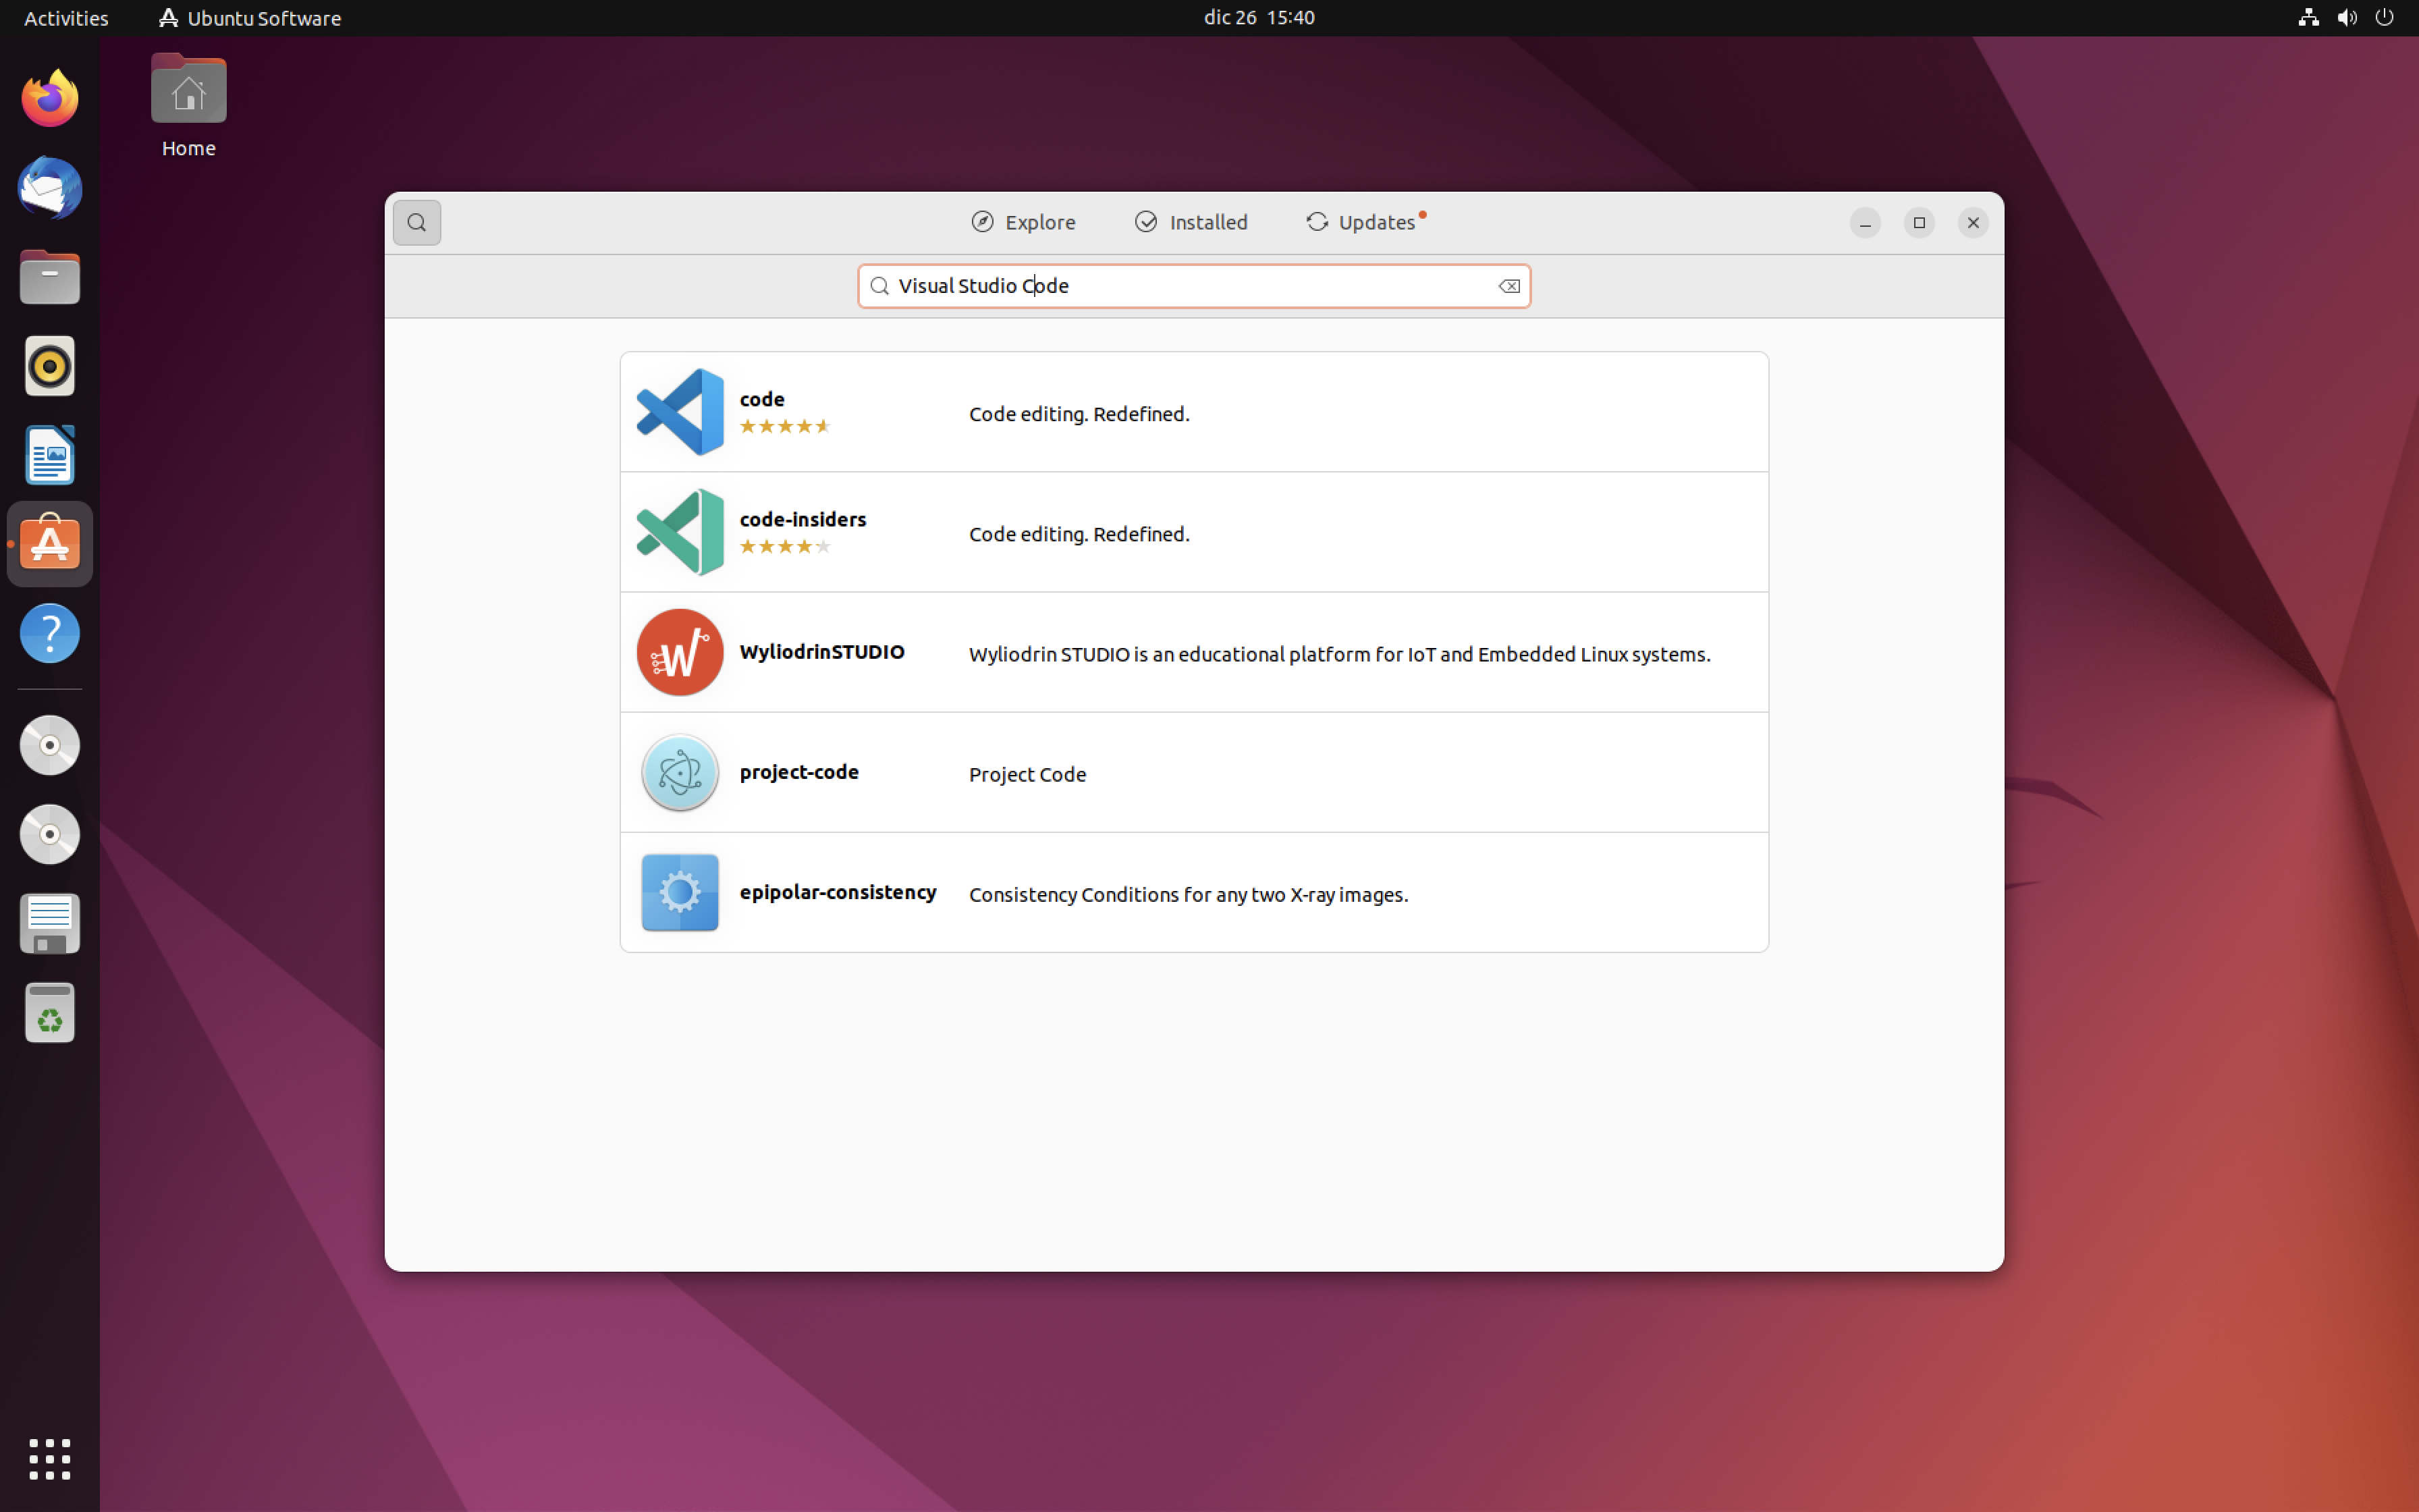The image size is (2419, 1512).
Task: Click inside the Visual Studio Code search field
Action: (x=1189, y=286)
